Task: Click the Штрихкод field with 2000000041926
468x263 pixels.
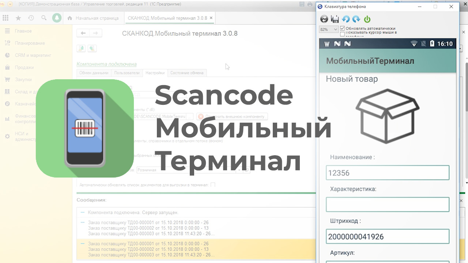Action: coord(388,236)
